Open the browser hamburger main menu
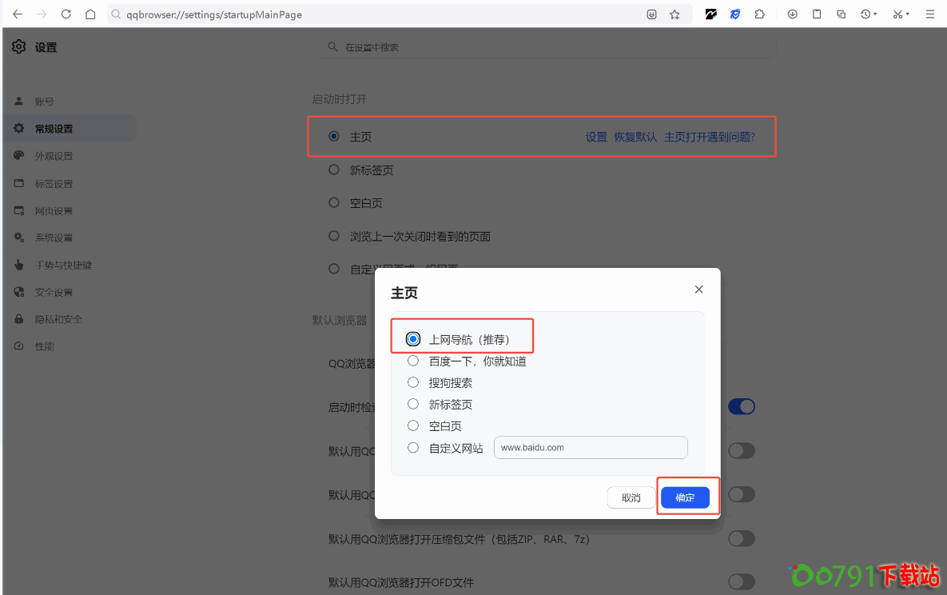Viewport: 947px width, 595px height. click(930, 14)
